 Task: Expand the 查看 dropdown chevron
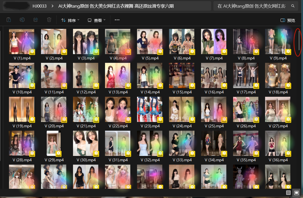pyautogui.click(x=104, y=20)
